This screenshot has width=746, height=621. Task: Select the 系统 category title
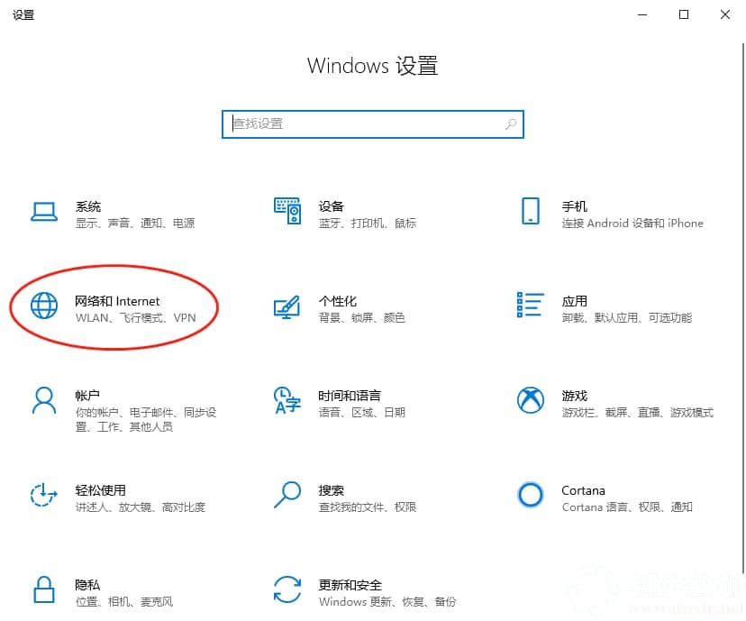[88, 206]
